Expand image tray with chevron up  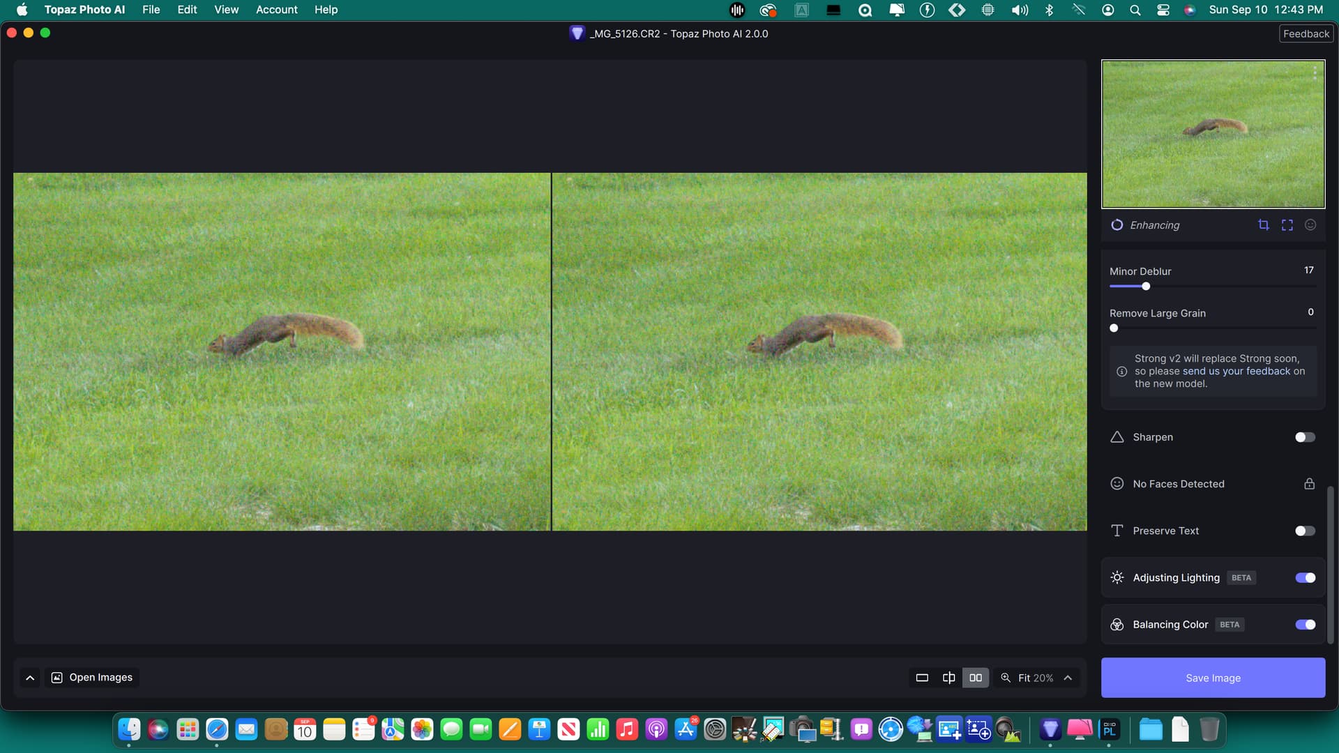30,678
